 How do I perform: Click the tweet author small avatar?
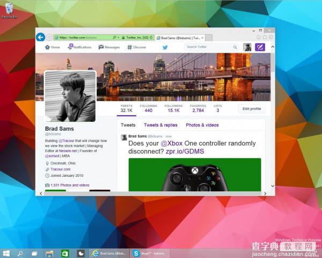(124, 137)
